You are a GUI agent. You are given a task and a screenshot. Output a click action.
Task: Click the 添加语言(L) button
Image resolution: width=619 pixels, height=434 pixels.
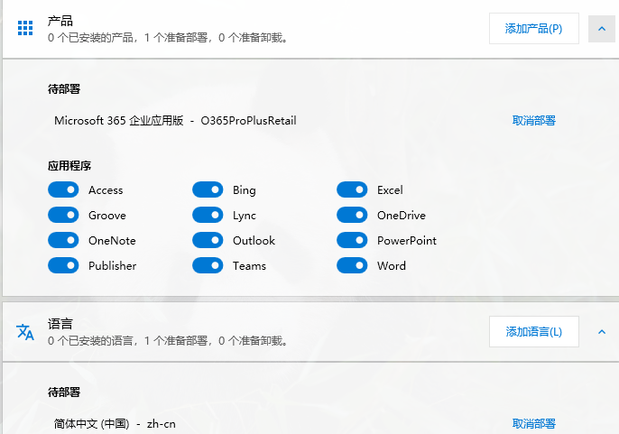coord(534,332)
